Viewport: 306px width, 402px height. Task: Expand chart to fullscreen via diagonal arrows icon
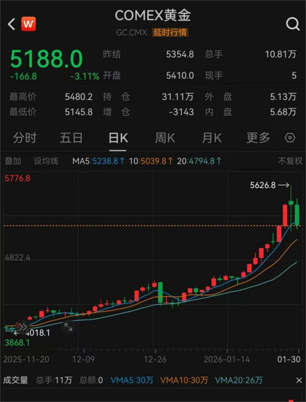(x=68, y=327)
